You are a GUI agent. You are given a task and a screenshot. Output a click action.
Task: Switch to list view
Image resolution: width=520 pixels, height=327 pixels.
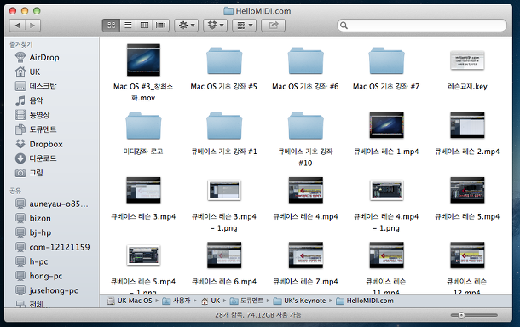(128, 26)
